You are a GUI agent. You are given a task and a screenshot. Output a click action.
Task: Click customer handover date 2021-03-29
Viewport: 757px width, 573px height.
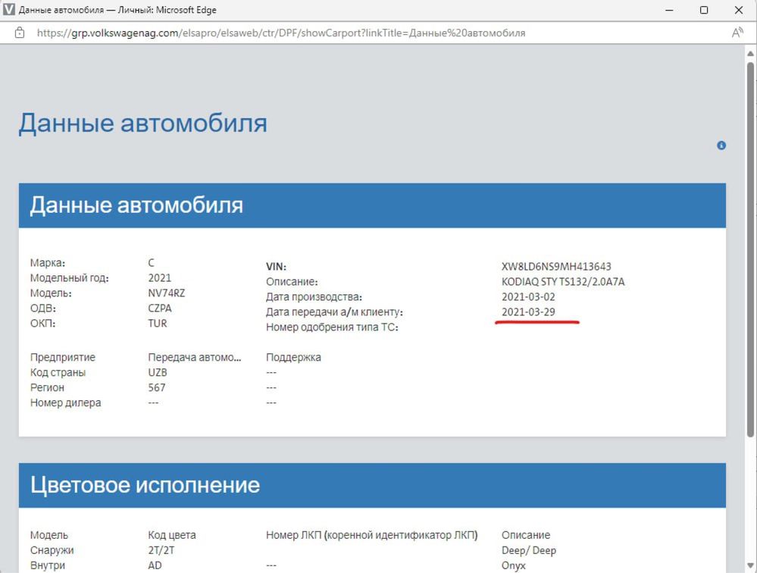(x=528, y=312)
